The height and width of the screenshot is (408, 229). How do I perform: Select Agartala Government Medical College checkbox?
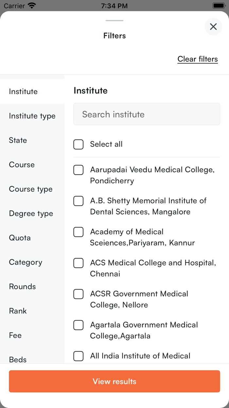(79, 325)
